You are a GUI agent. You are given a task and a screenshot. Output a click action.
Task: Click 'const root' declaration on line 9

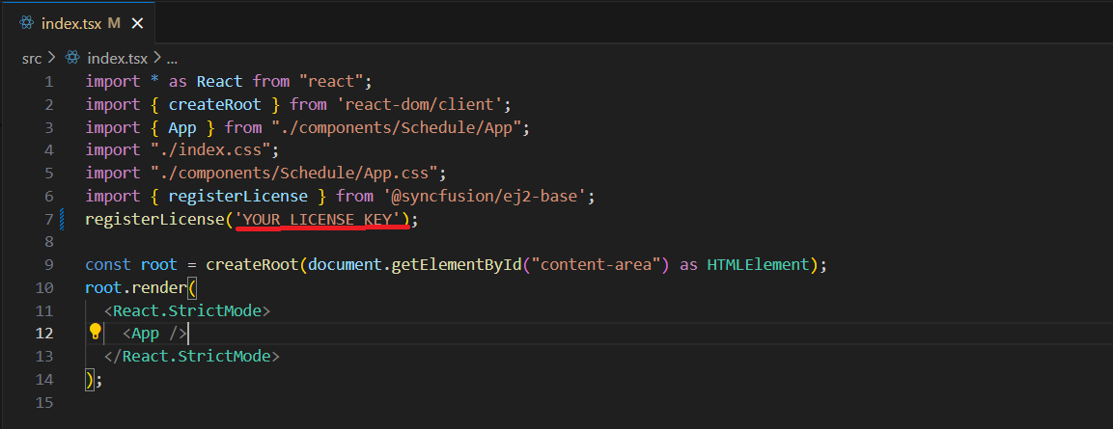click(131, 264)
